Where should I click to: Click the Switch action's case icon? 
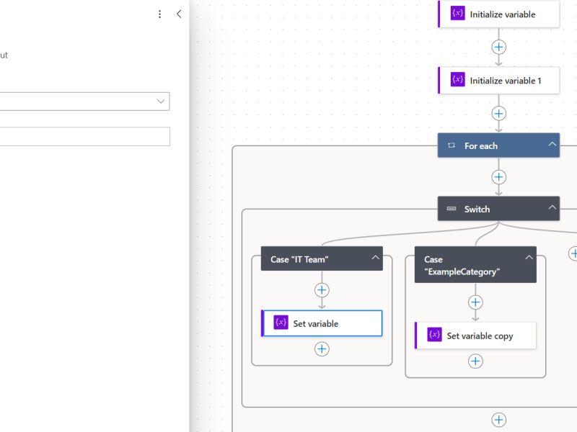pyautogui.click(x=451, y=208)
